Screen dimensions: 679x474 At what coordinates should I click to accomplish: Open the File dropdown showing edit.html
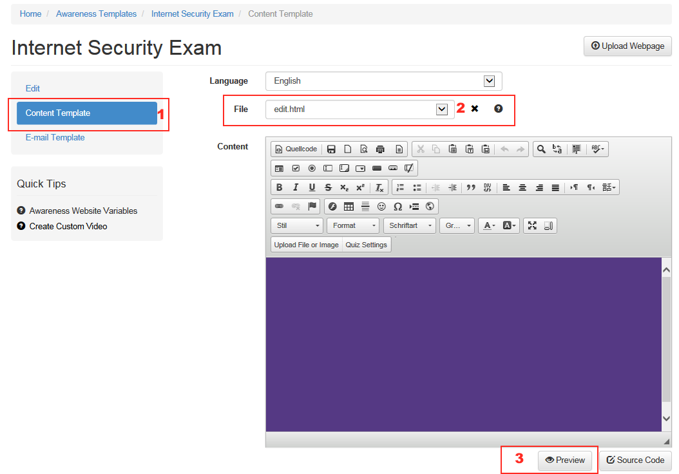[x=360, y=109]
